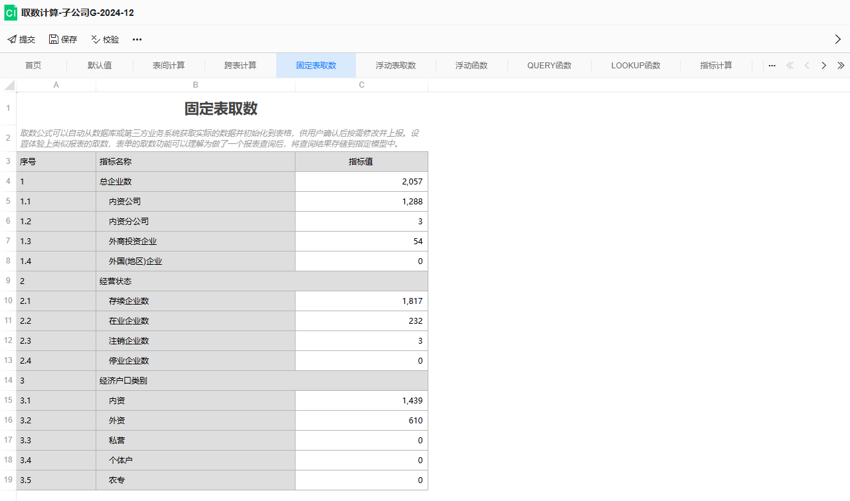Switch to the 首页 tab
This screenshot has height=501, width=850.
(x=33, y=65)
